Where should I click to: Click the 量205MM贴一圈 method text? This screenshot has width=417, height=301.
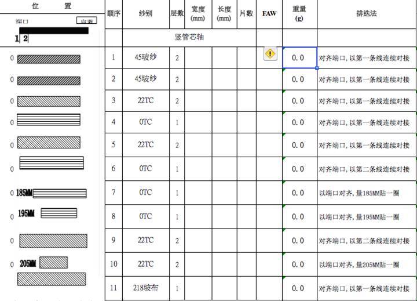(x=378, y=265)
